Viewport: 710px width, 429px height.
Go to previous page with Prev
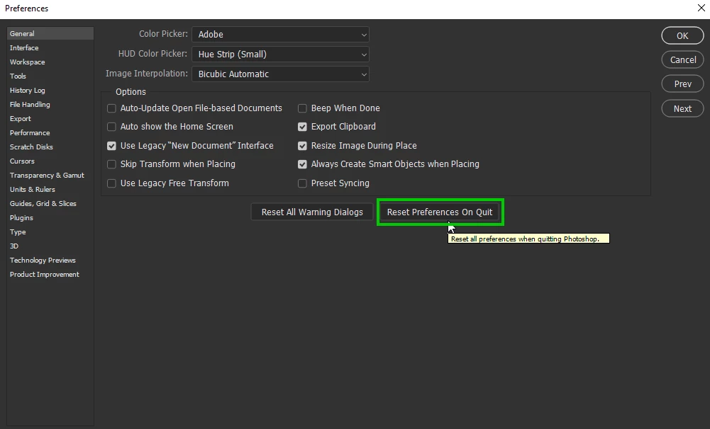(x=682, y=84)
